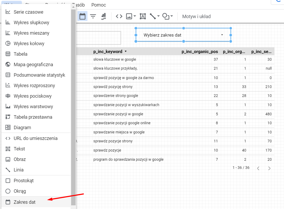Viewport: 284px width, 209px height.
Task: Choose Podsumowanie statystyk option
Action: click(36, 75)
